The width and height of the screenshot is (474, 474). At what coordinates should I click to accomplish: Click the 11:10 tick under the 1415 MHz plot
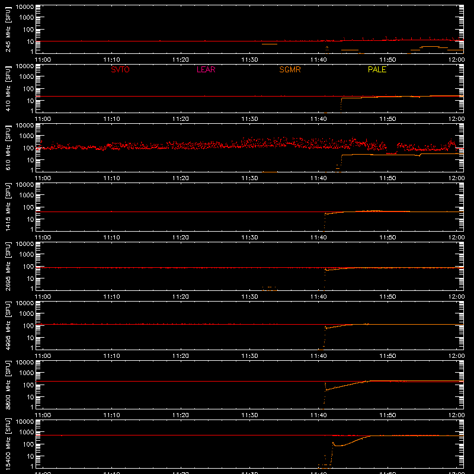coord(111,238)
